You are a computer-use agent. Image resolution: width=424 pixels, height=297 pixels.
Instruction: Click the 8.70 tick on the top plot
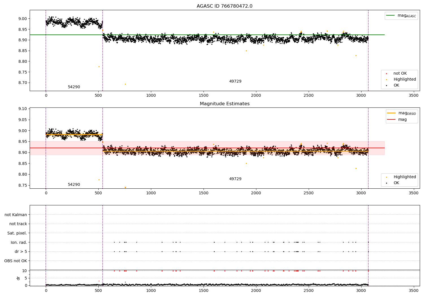coord(22,83)
